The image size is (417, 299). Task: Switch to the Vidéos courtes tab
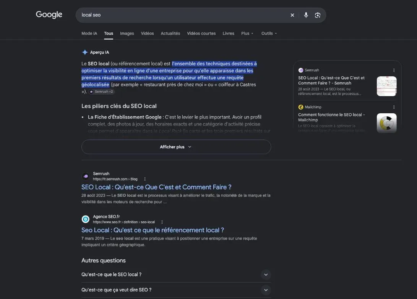pyautogui.click(x=201, y=34)
